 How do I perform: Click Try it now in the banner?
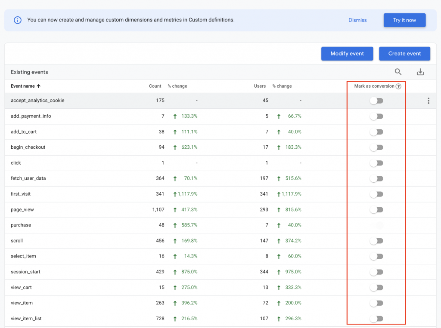coord(404,20)
